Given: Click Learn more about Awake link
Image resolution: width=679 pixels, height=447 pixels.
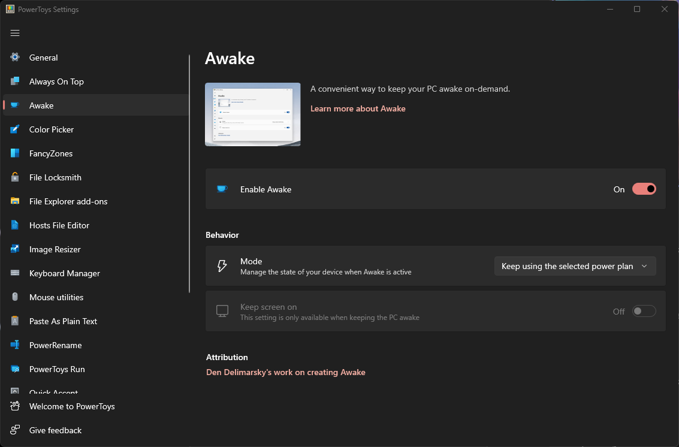Looking at the screenshot, I should pos(358,108).
